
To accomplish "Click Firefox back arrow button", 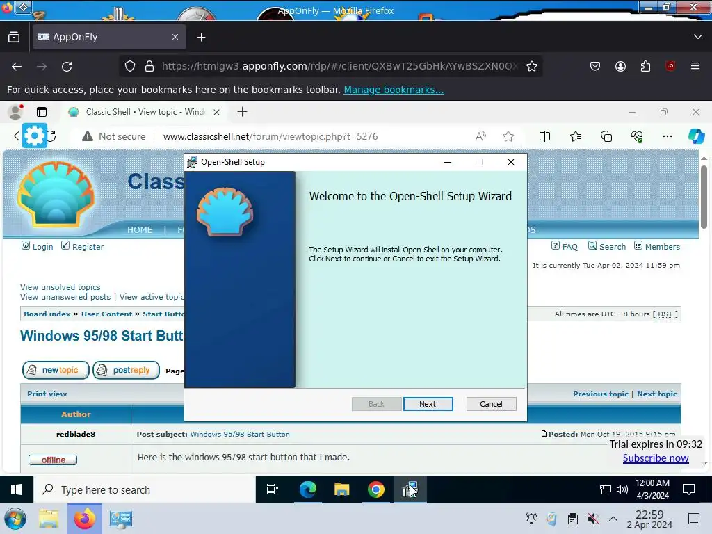I will 17,66.
